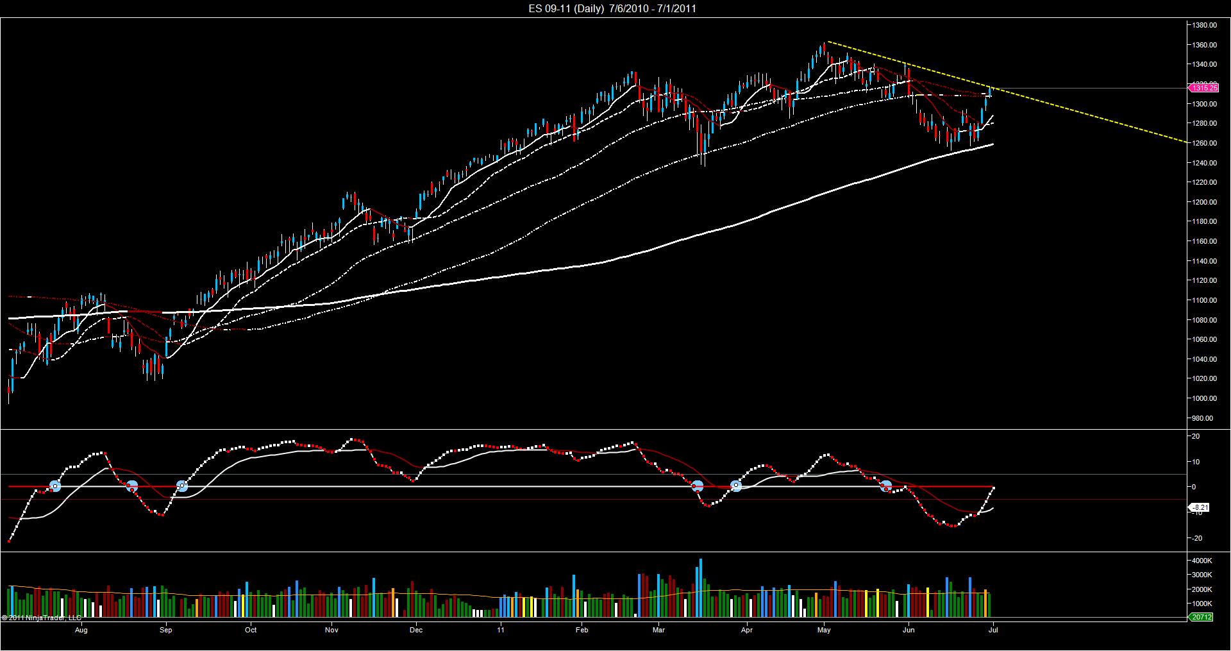
Task: Click the green 20712 volume value marker
Action: [1200, 617]
